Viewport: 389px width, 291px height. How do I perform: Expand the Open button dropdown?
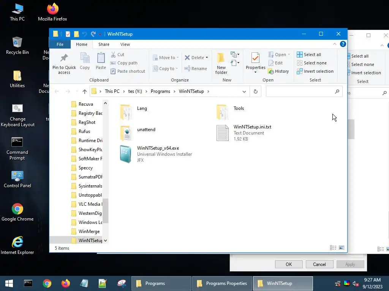tap(289, 55)
